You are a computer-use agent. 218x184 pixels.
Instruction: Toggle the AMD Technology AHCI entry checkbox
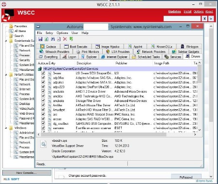pyautogui.click(x=43, y=96)
